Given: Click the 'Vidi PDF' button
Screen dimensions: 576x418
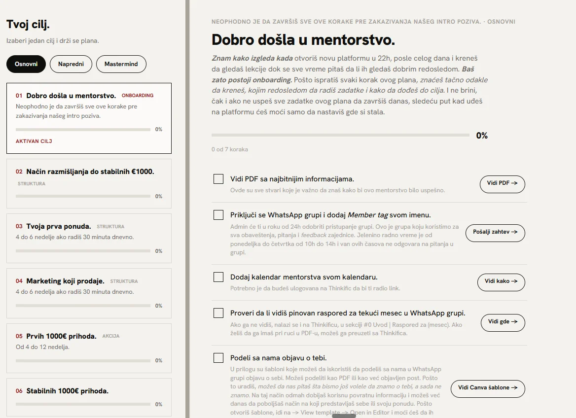Looking at the screenshot, I should pyautogui.click(x=502, y=184).
